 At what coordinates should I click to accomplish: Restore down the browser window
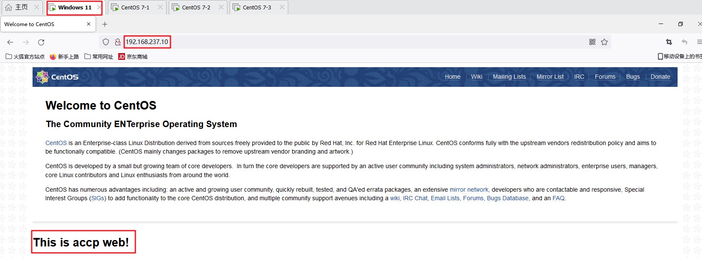[x=681, y=24]
